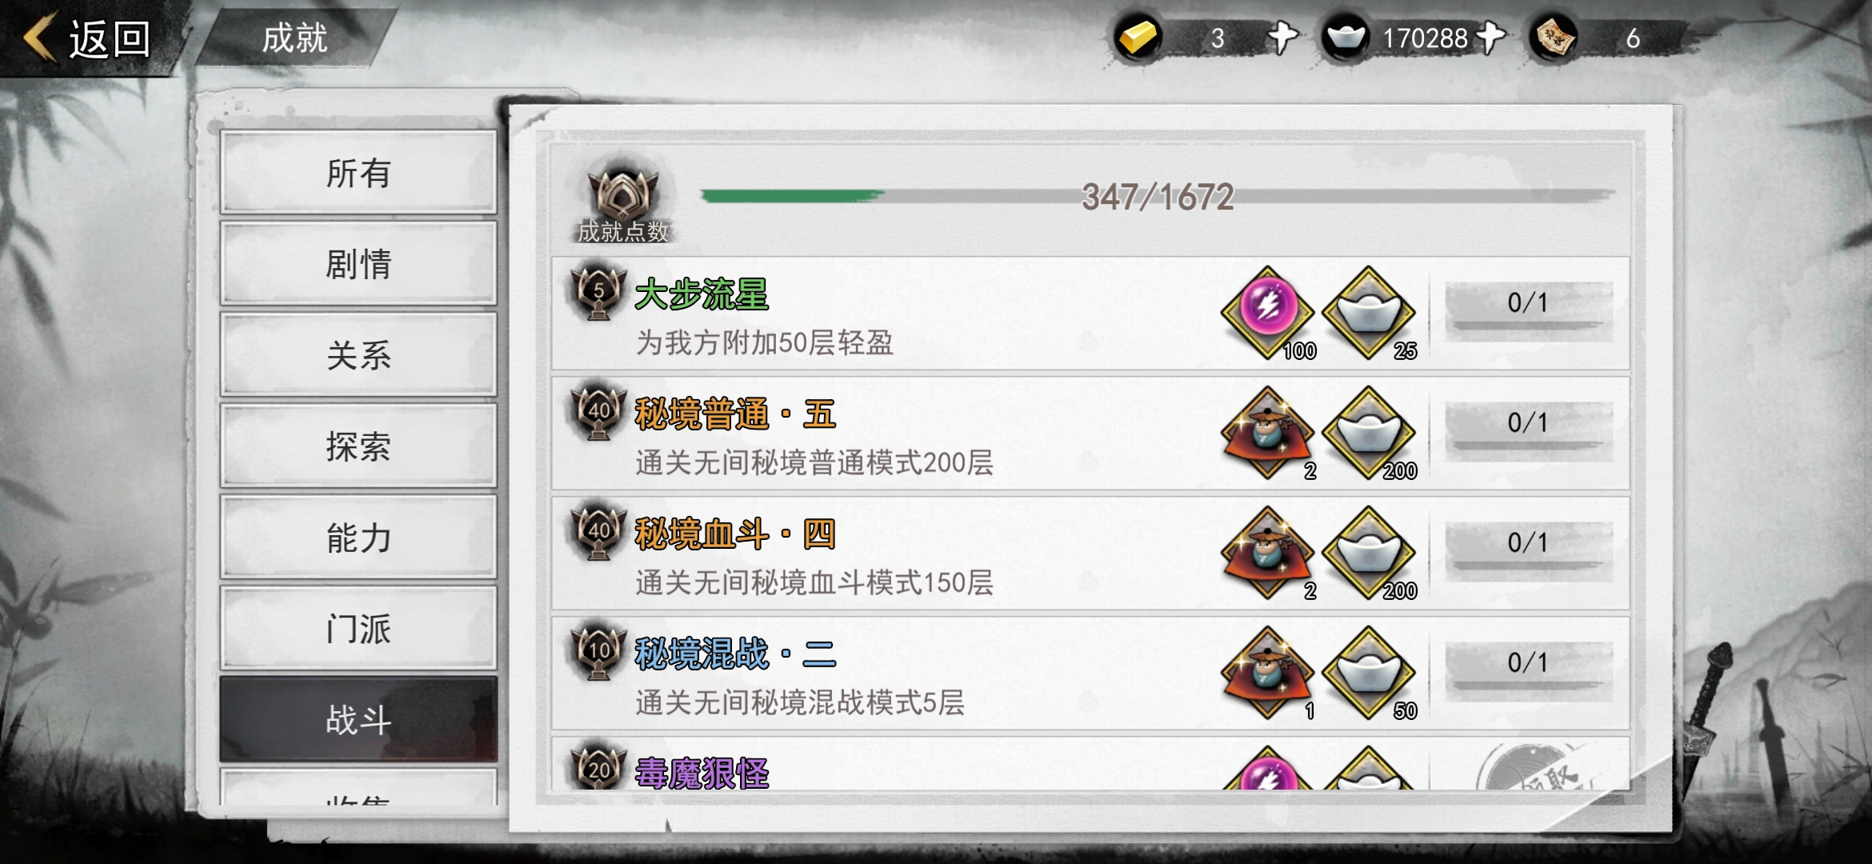Tap the gold ingot currency icon

click(1137, 38)
